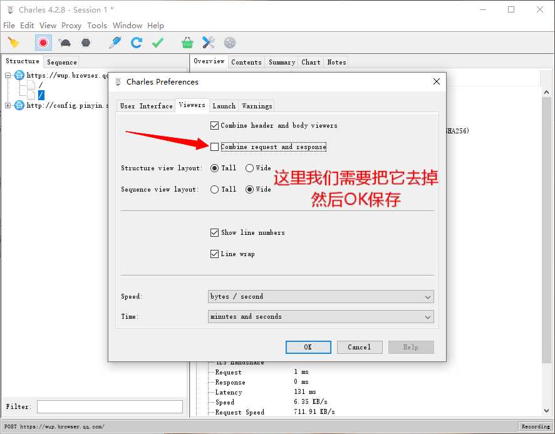
Task: Select the Request Speed row
Action: 240,412
